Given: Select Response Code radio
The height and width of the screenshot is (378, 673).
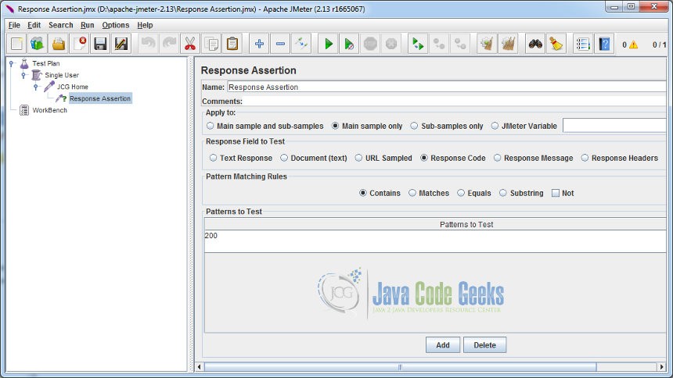Looking at the screenshot, I should 424,158.
